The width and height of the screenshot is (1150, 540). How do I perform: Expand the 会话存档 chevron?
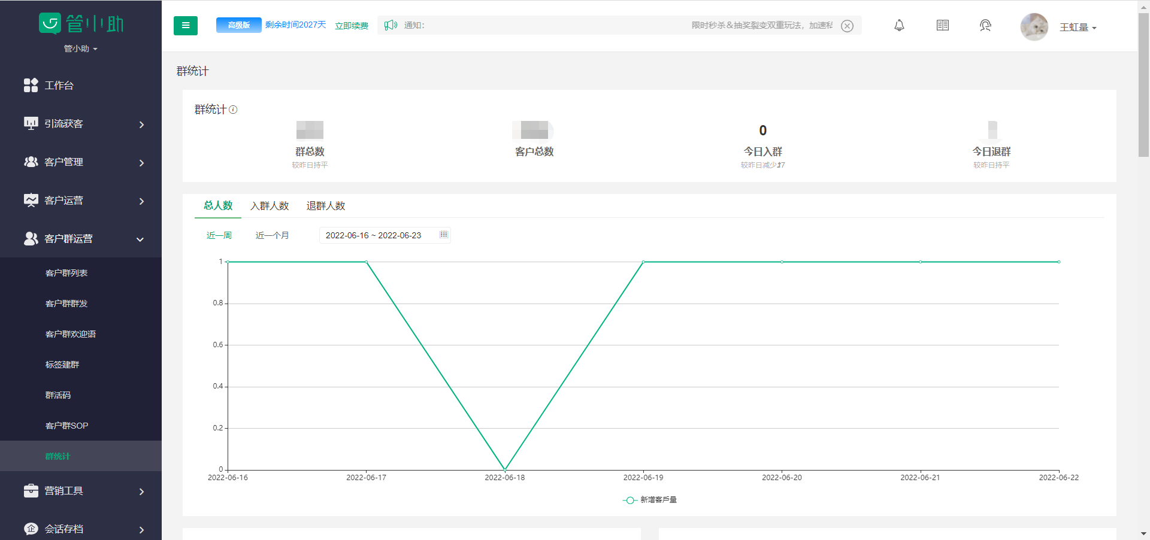tap(142, 530)
